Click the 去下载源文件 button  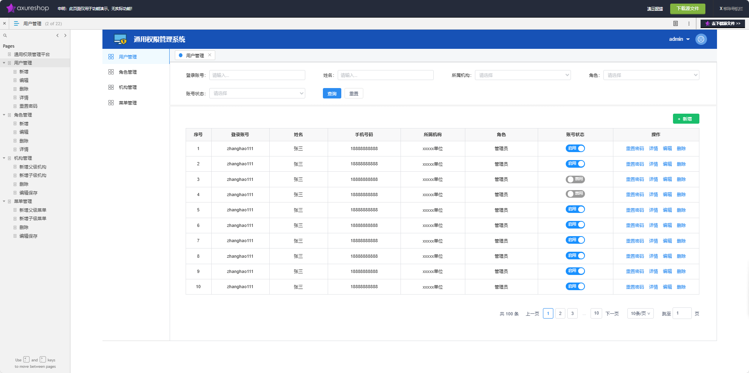723,24
